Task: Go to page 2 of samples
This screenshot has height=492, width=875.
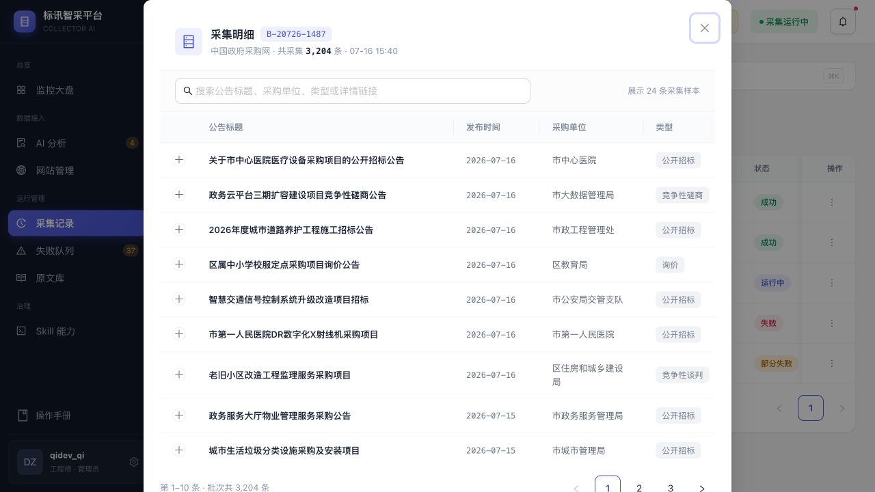Action: pos(639,488)
